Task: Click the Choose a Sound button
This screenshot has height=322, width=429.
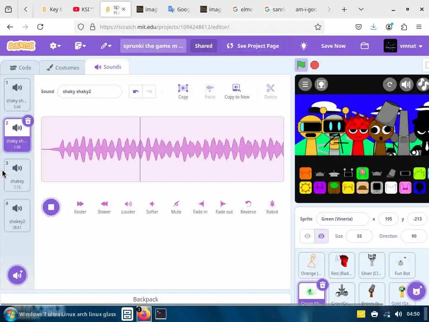Action: tap(17, 275)
